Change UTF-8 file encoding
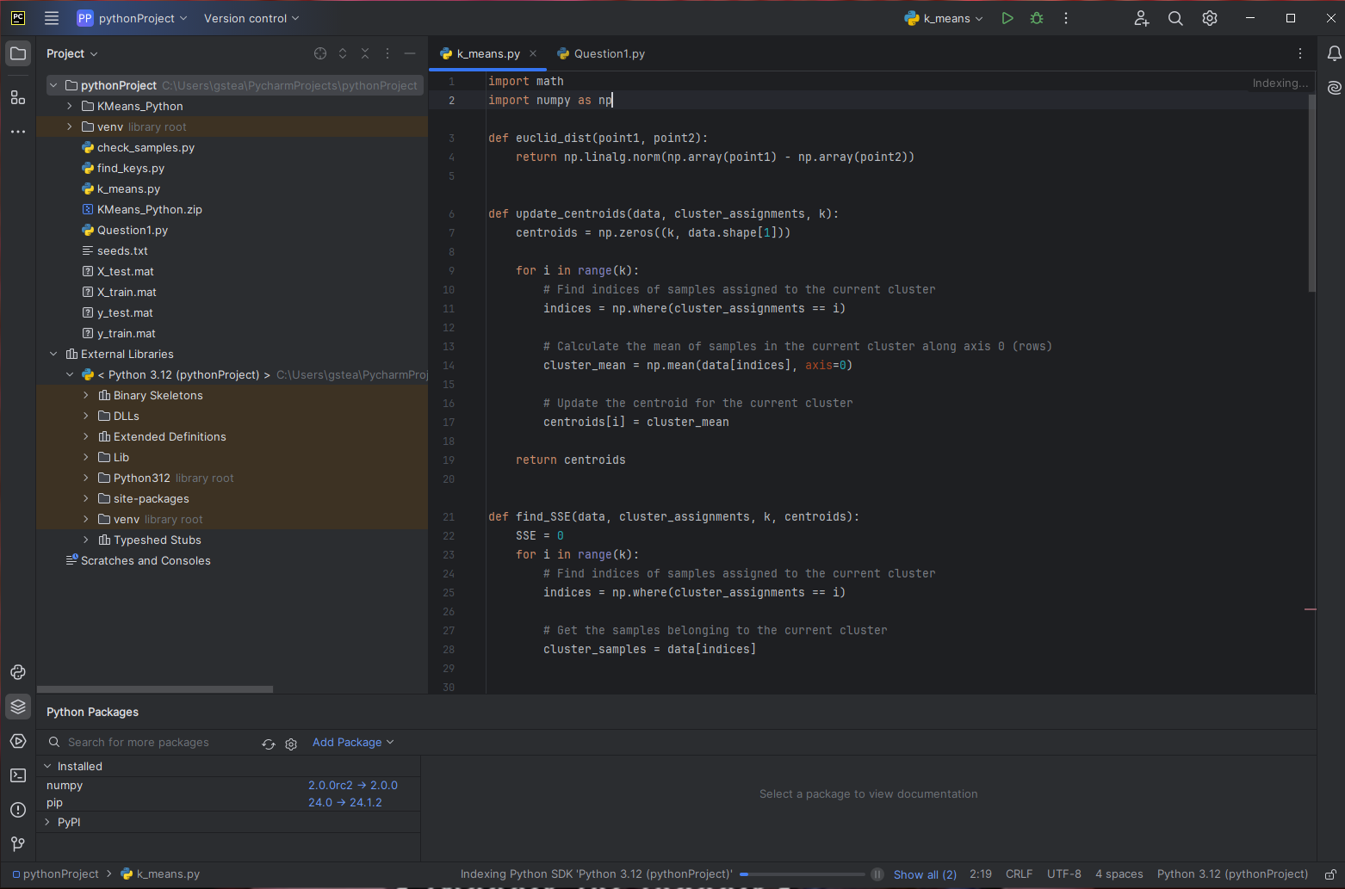 (1064, 874)
